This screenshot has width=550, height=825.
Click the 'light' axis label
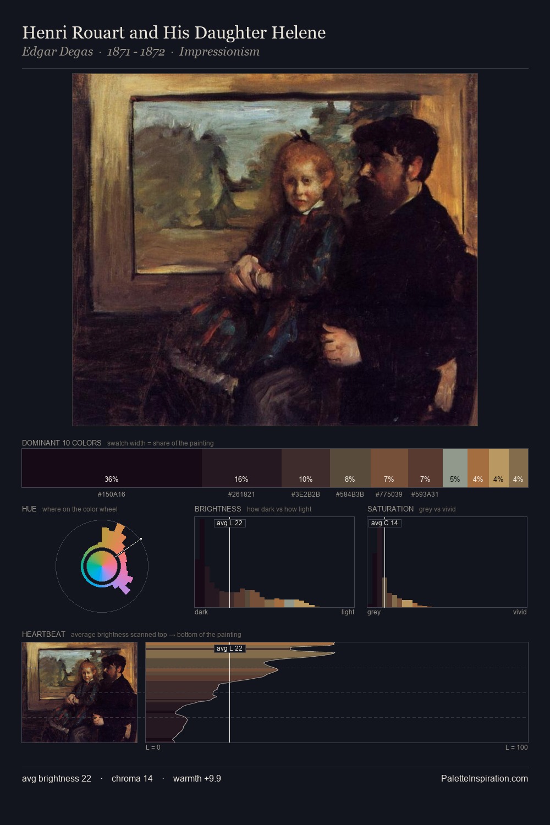point(348,612)
